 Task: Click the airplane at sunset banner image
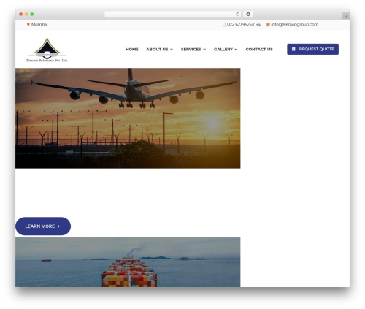click(x=128, y=118)
